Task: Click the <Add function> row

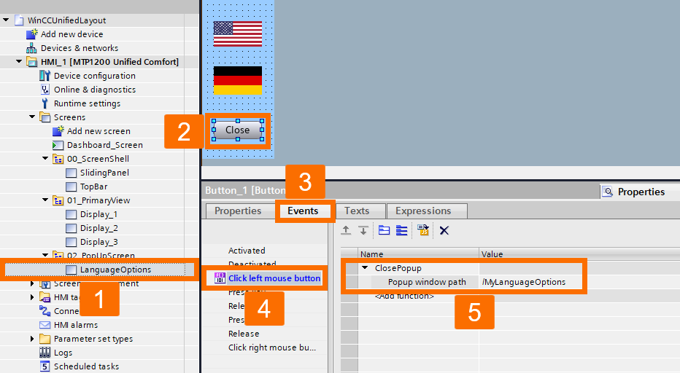Action: 404,297
